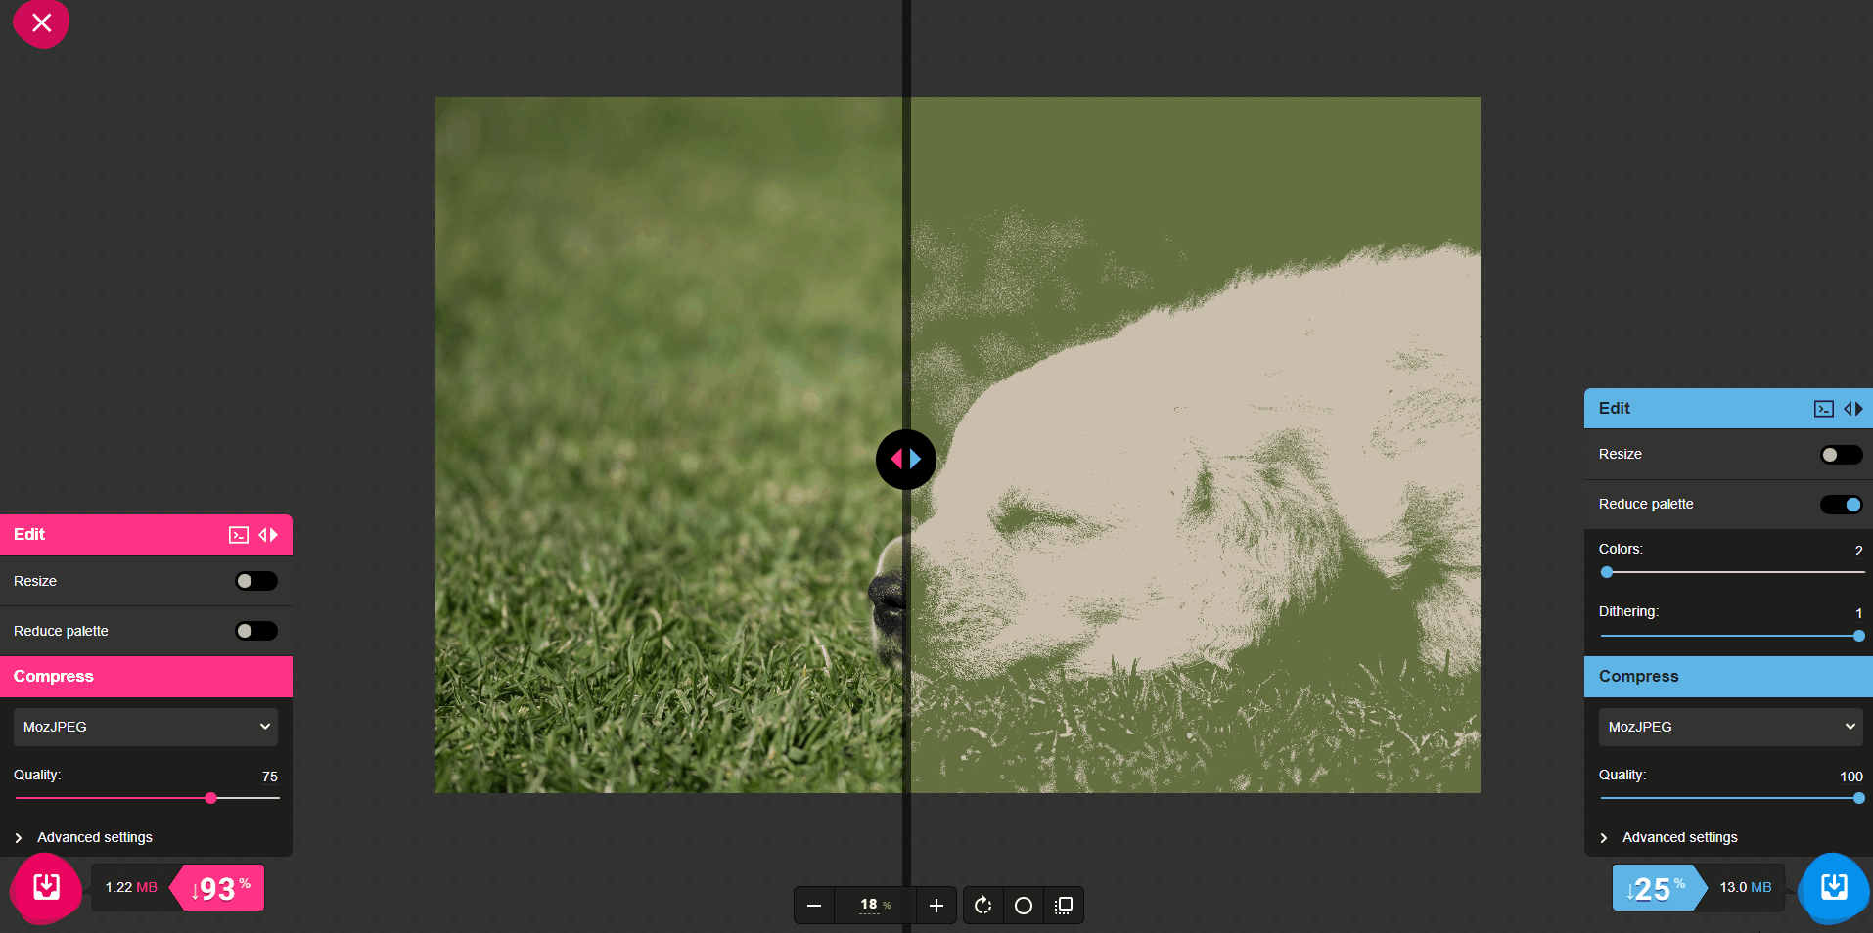Click the left pink Edit header

146,535
